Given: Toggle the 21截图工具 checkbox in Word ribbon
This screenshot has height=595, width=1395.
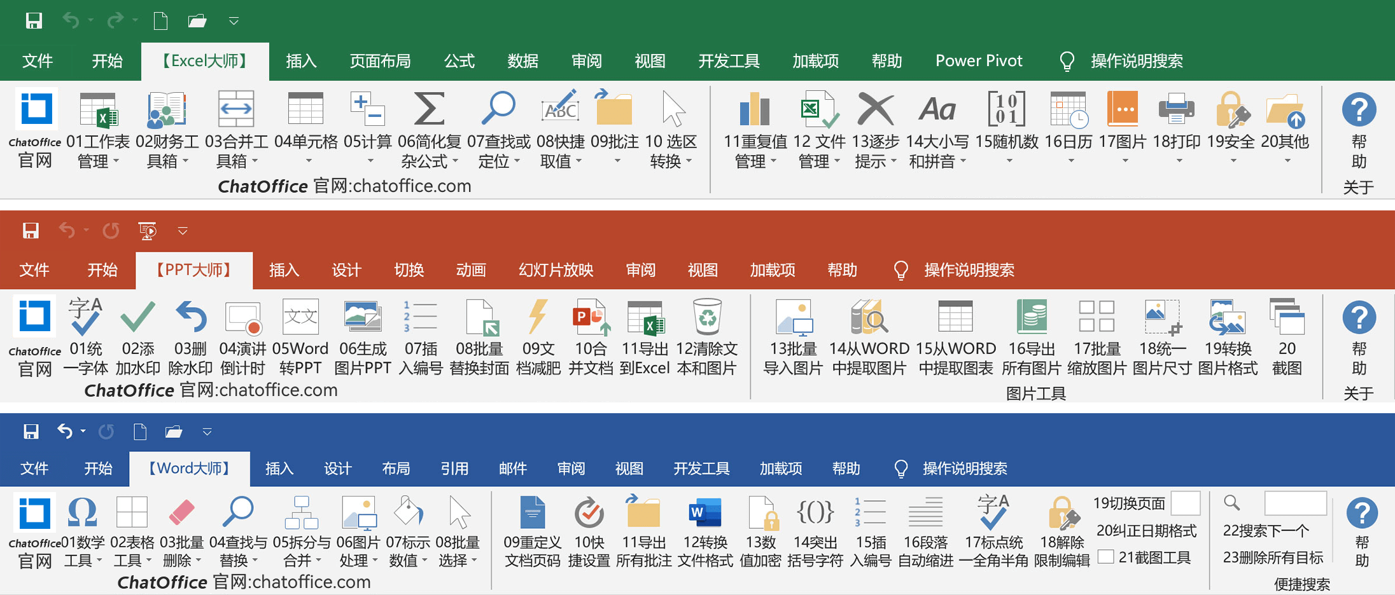Looking at the screenshot, I should click(1106, 557).
